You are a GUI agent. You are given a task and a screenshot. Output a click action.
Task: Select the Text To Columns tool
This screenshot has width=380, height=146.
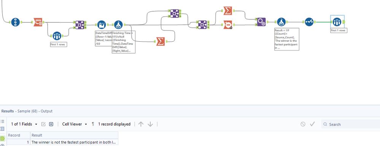38,22
